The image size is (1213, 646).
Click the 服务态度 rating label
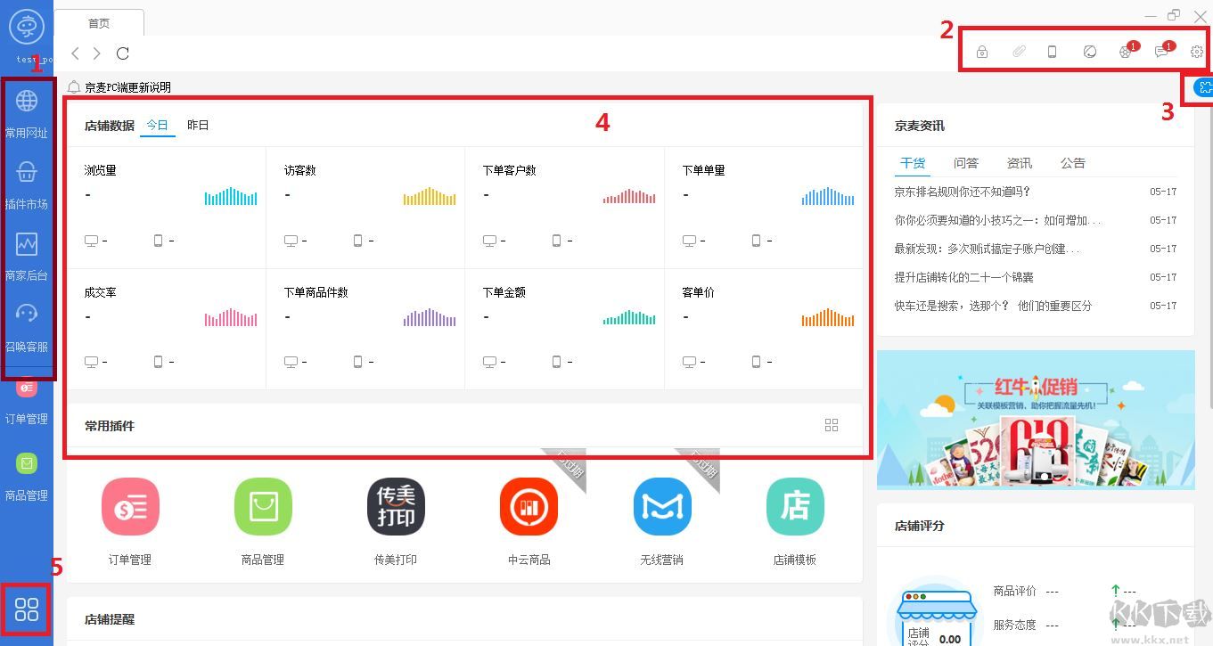click(x=1015, y=625)
